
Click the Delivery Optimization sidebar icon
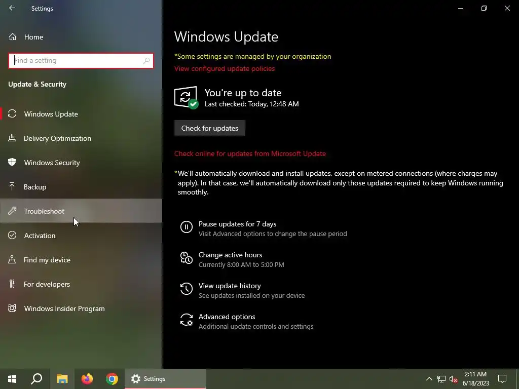pyautogui.click(x=12, y=138)
